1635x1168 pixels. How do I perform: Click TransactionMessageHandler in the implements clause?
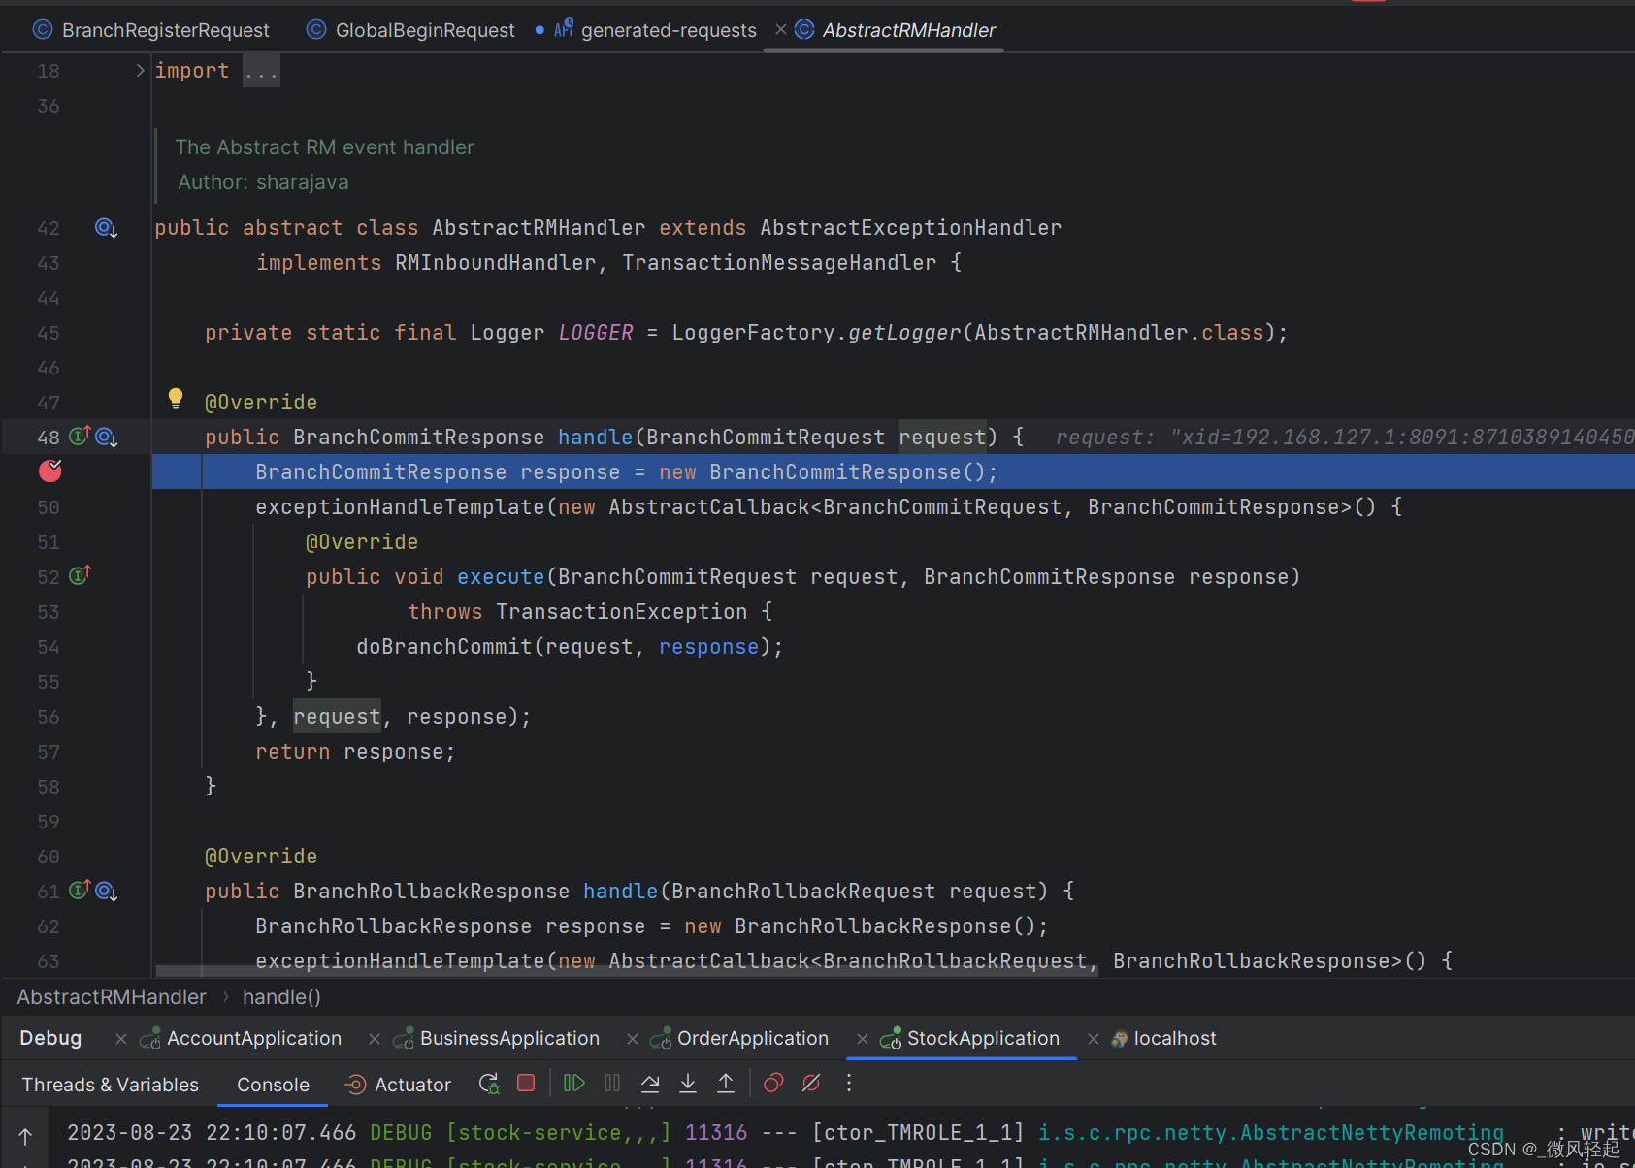click(779, 263)
